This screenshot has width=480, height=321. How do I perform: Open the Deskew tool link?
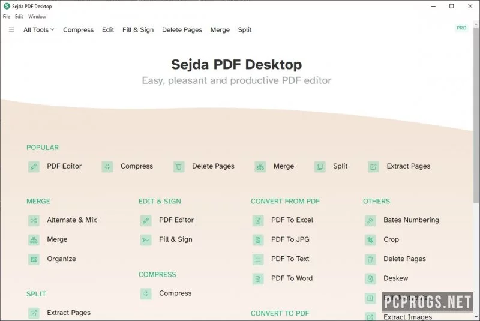click(x=395, y=278)
